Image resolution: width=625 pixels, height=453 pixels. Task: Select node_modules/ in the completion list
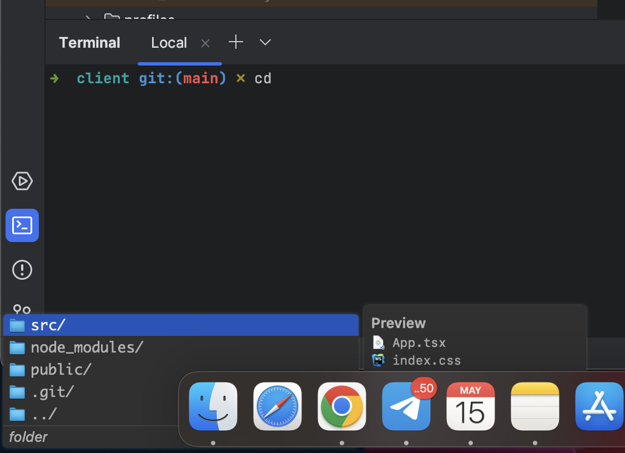tap(181, 348)
